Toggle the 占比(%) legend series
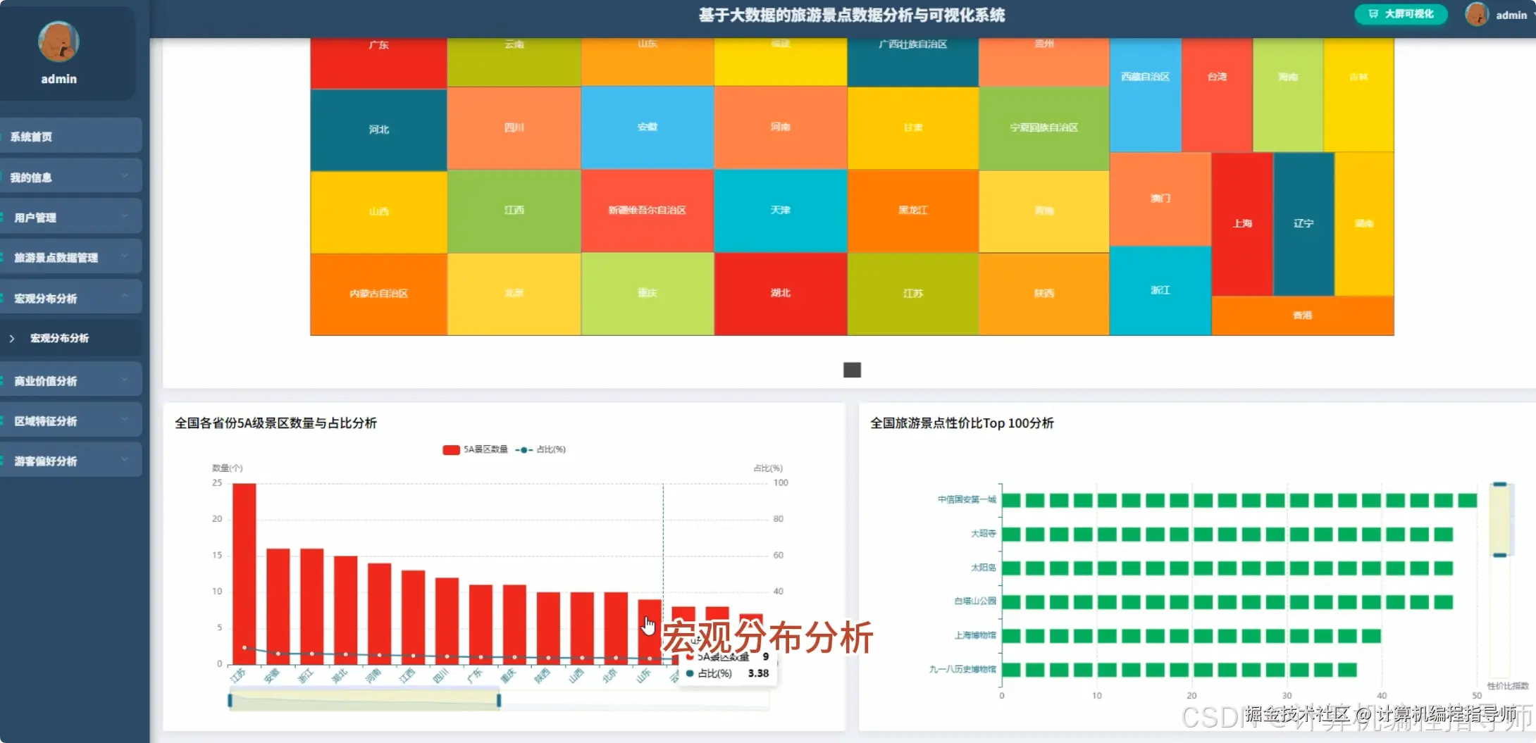This screenshot has height=743, width=1536. [540, 449]
